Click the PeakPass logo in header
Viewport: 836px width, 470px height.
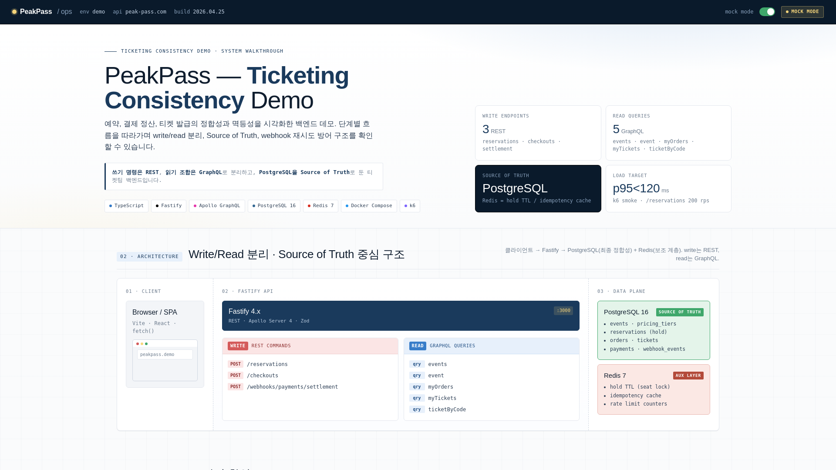[32, 12]
